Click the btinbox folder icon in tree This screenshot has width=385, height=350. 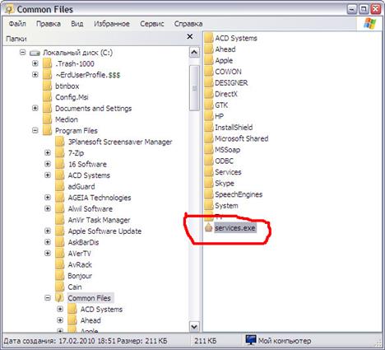pos(47,86)
